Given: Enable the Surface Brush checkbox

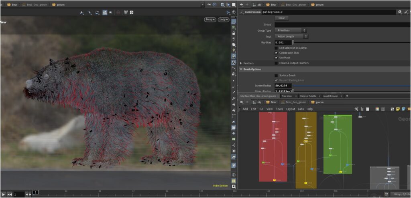Looking at the screenshot, I should point(276,76).
